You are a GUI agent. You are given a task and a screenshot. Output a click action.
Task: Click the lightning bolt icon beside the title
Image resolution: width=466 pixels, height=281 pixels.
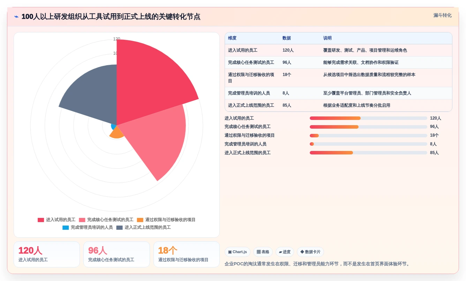pos(16,17)
